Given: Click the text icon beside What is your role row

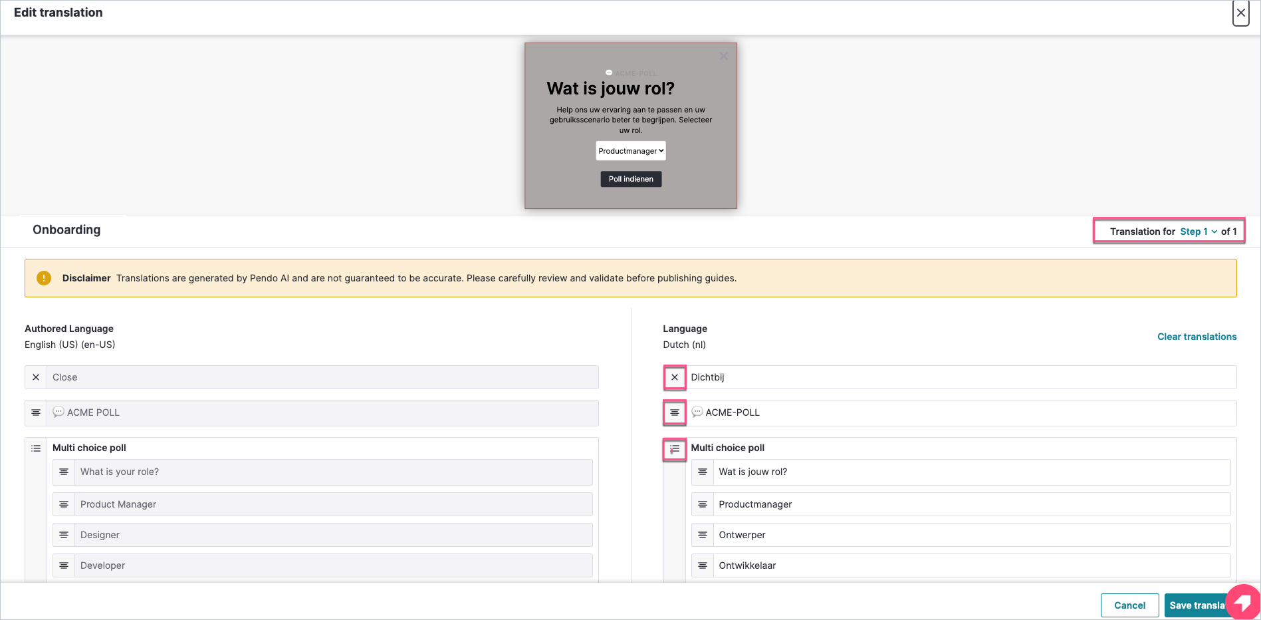Looking at the screenshot, I should coord(64,472).
